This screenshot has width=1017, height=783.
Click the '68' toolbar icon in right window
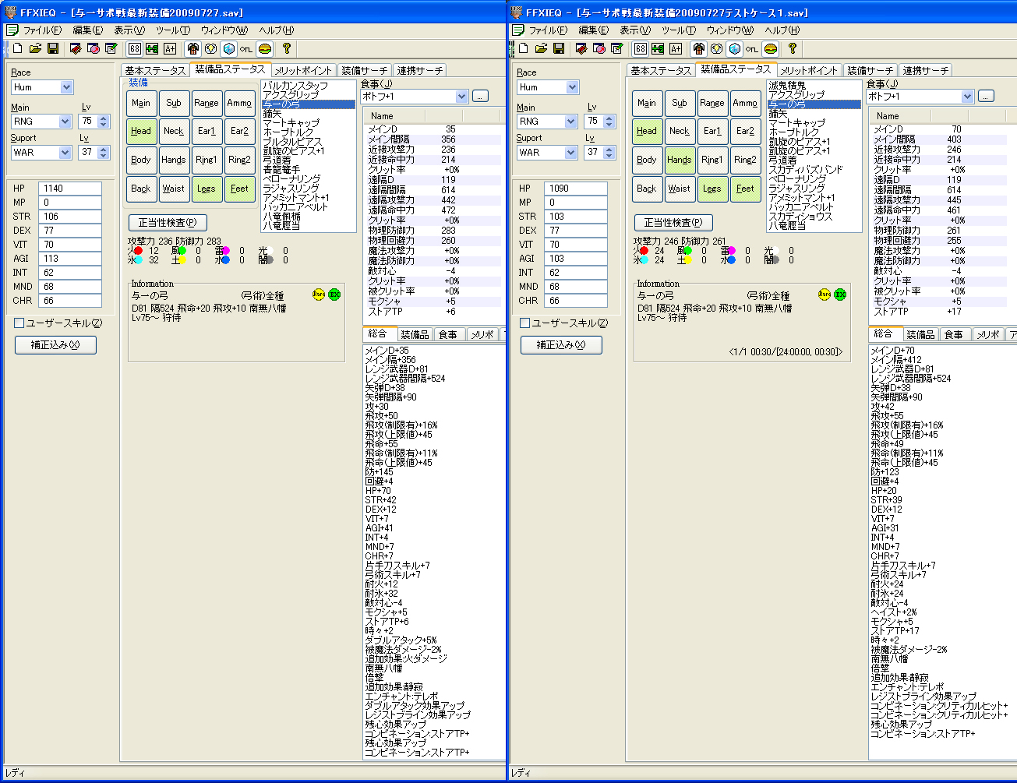pos(640,48)
